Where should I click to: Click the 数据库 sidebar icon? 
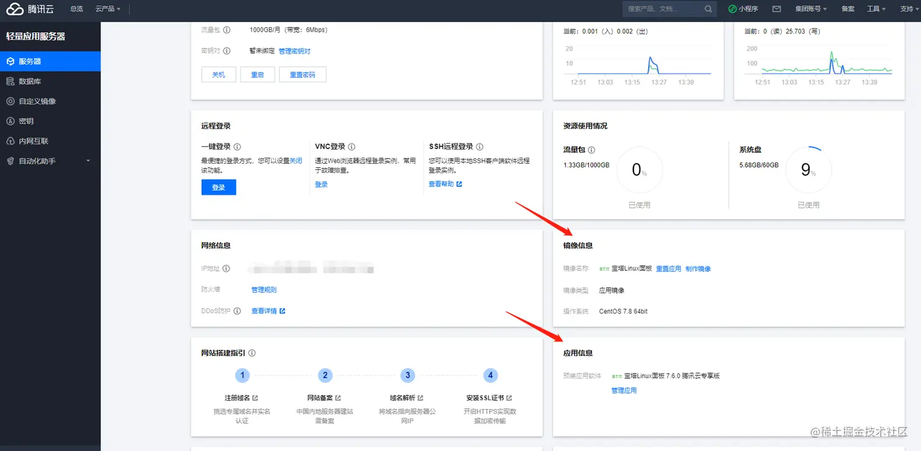pyautogui.click(x=10, y=81)
